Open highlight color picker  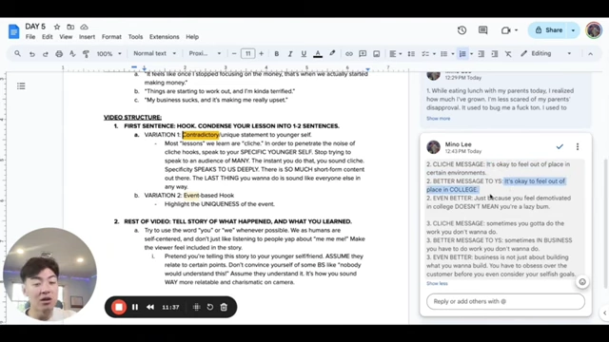pos(332,53)
